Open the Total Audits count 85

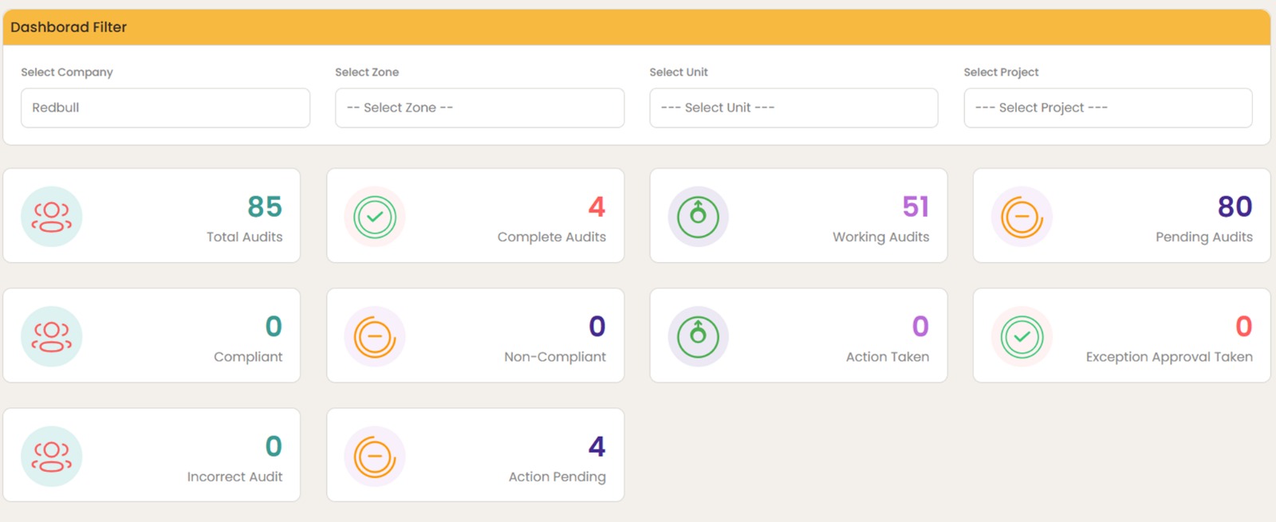coord(265,207)
